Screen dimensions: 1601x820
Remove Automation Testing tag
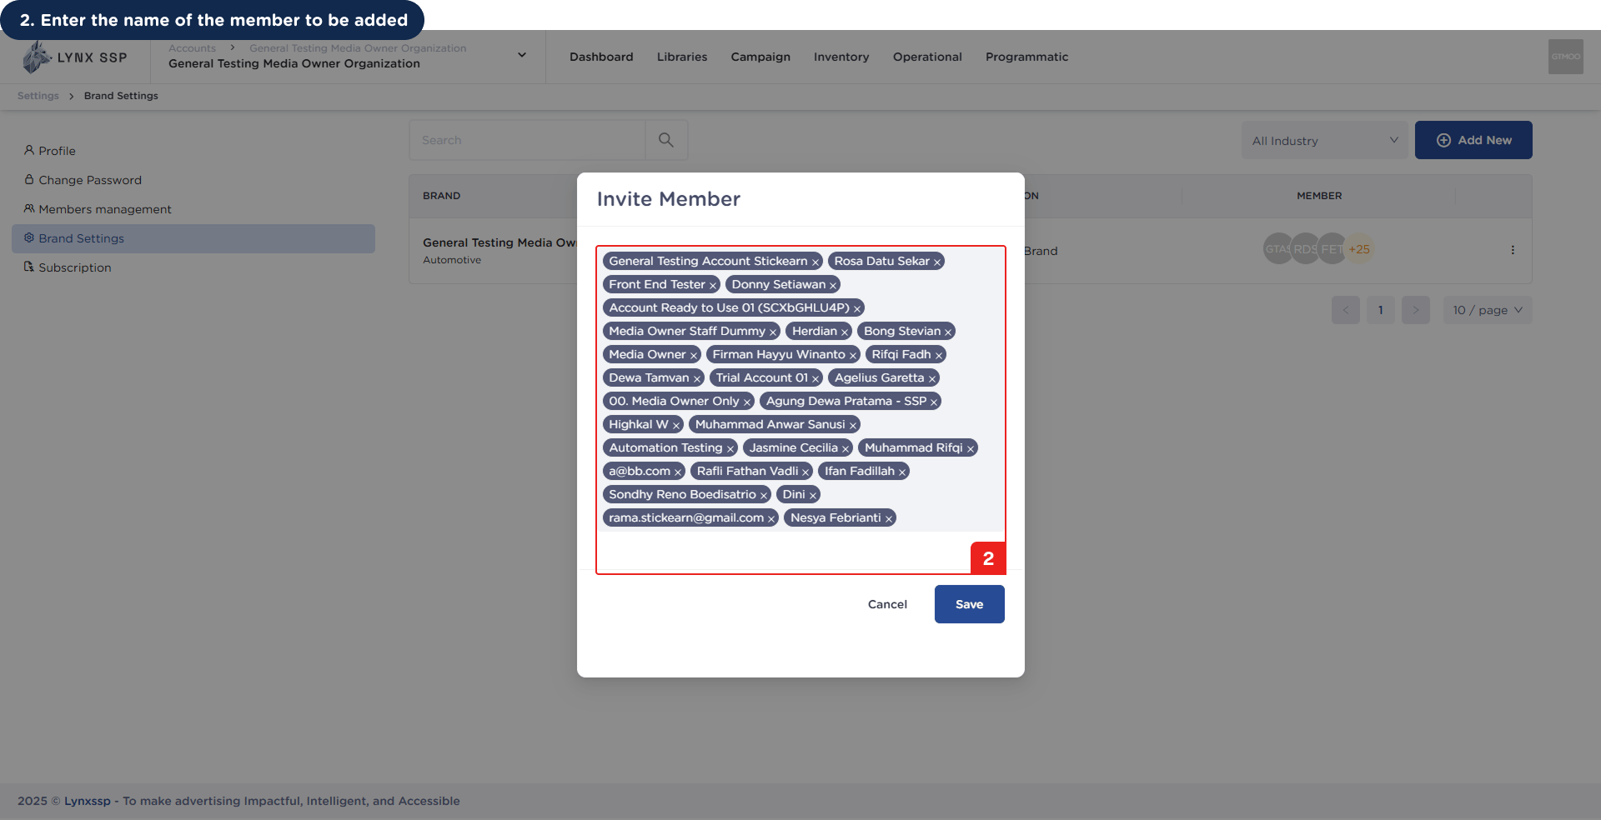coord(730,448)
